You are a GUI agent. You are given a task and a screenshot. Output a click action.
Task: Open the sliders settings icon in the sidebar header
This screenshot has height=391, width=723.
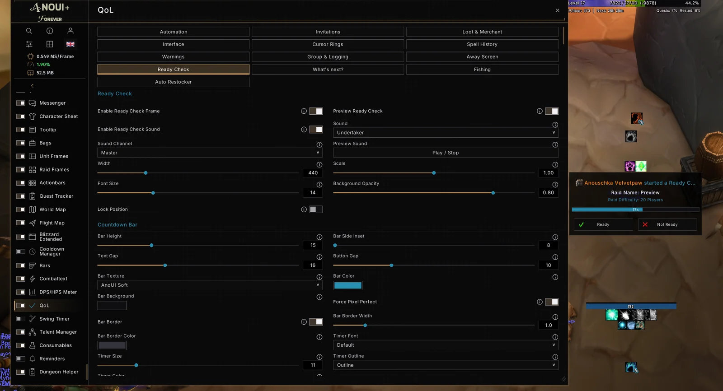[29, 44]
